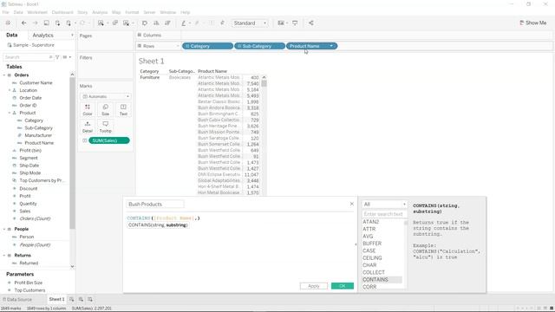Click the Undo back arrow
555x312 pixels.
[x=23, y=23]
